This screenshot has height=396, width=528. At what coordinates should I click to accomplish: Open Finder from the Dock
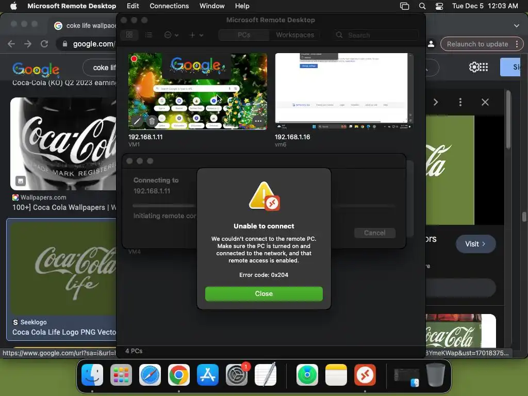[x=92, y=375]
